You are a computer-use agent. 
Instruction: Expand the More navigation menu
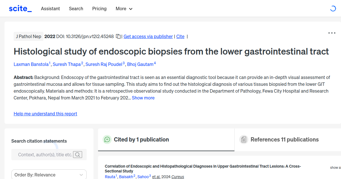point(124,9)
